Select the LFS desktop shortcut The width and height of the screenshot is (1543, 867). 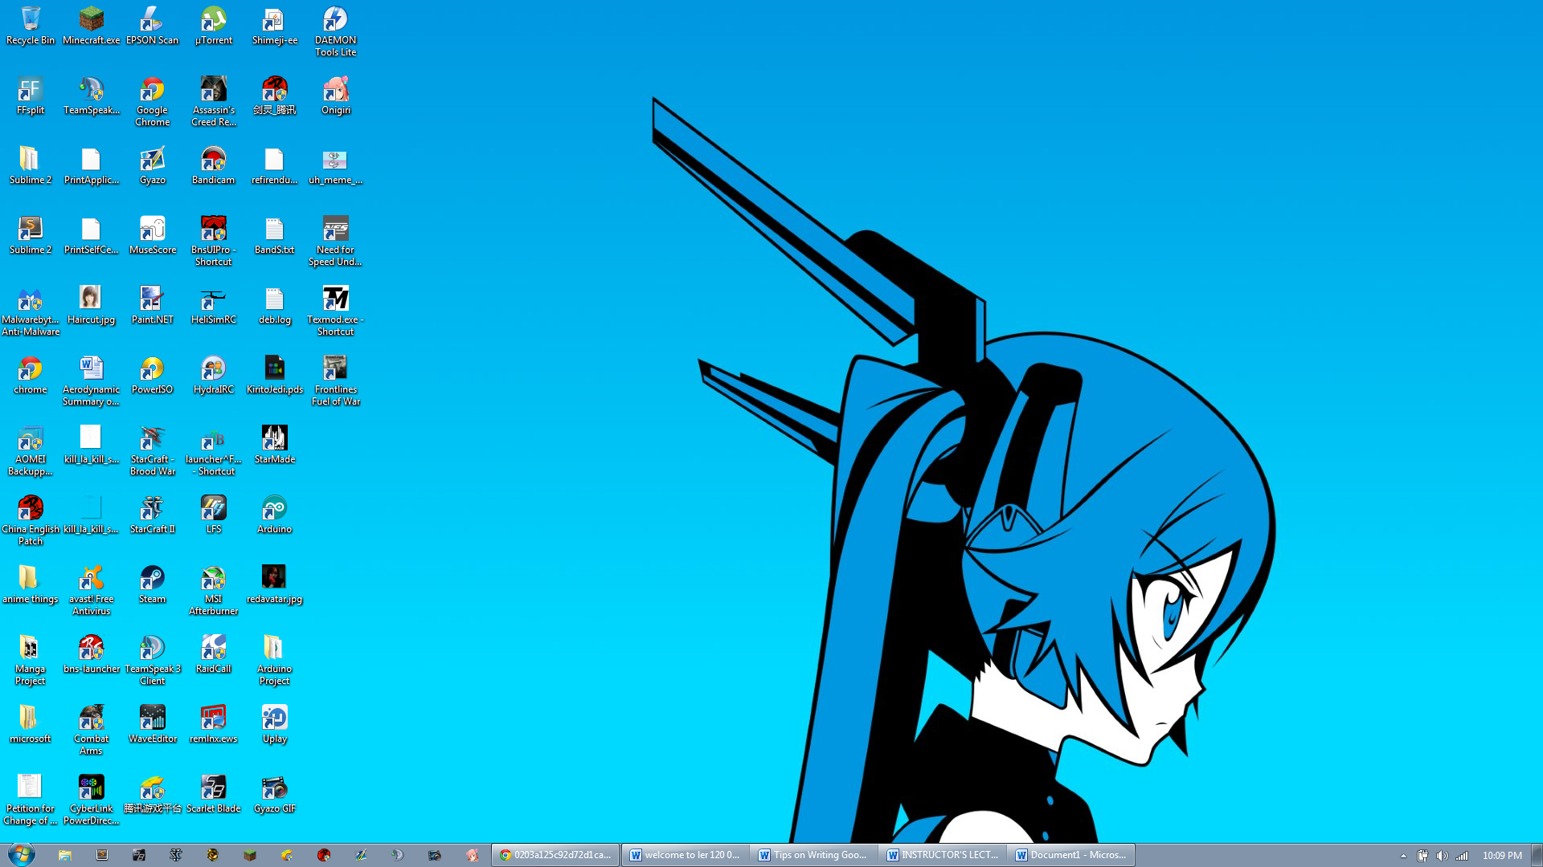pos(213,515)
